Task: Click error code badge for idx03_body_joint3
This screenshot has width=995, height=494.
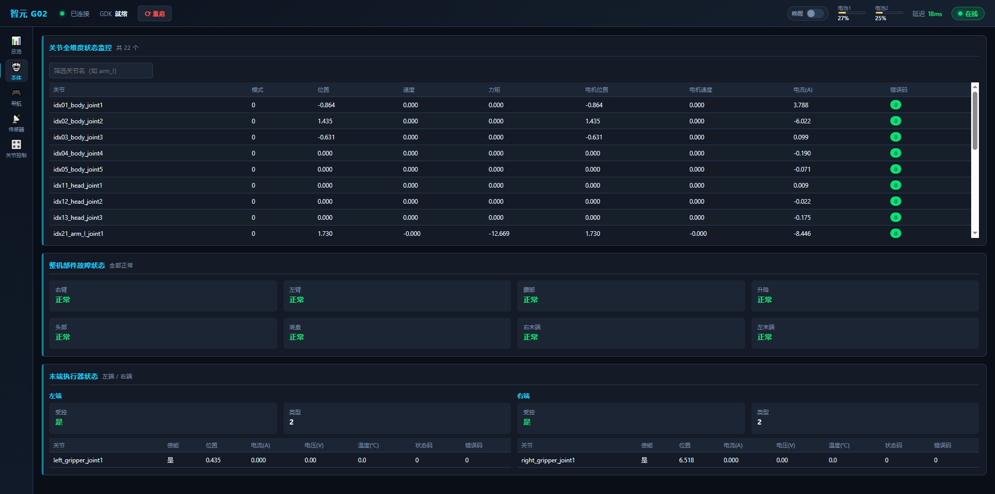Action: [895, 137]
